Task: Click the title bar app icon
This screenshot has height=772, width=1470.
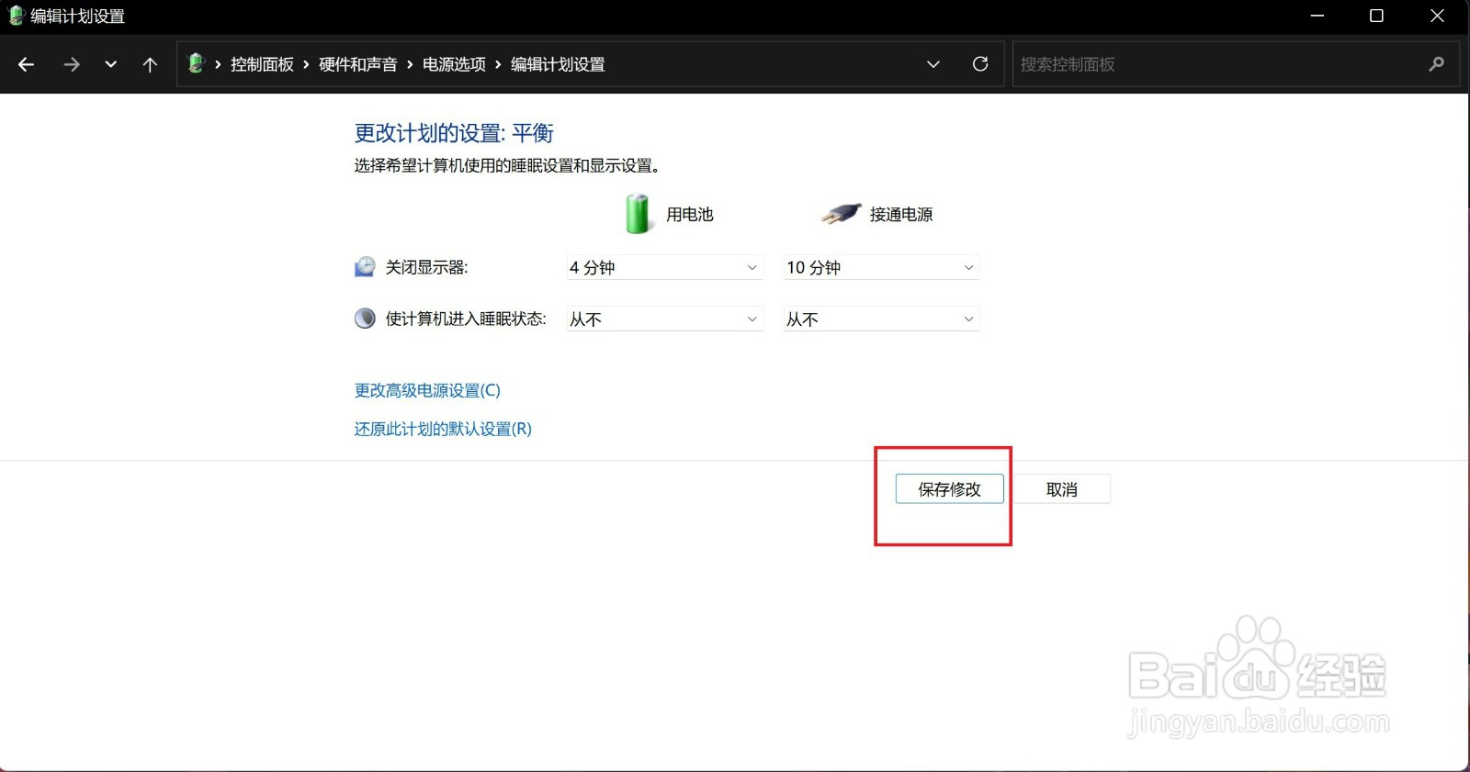Action: click(16, 16)
